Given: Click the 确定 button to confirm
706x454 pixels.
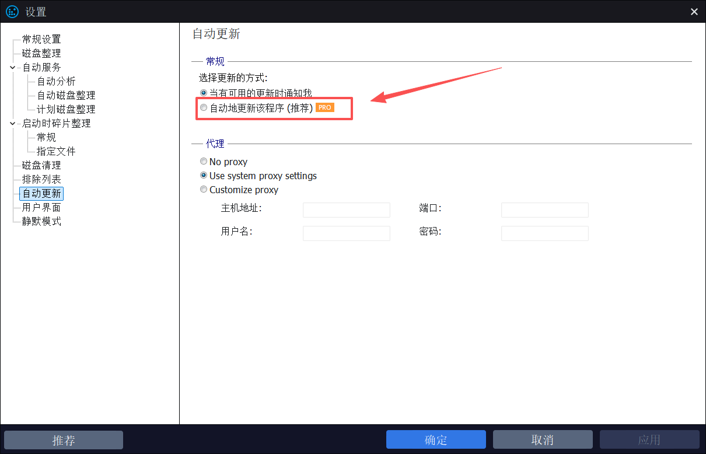Looking at the screenshot, I should pos(436,439).
